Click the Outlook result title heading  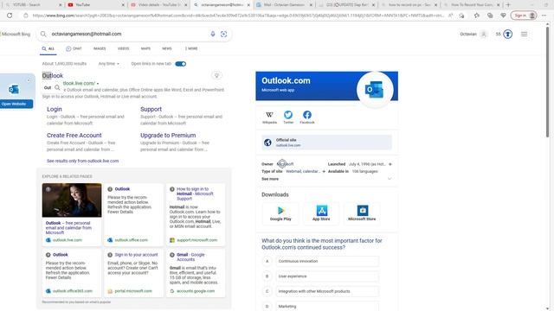[53, 75]
